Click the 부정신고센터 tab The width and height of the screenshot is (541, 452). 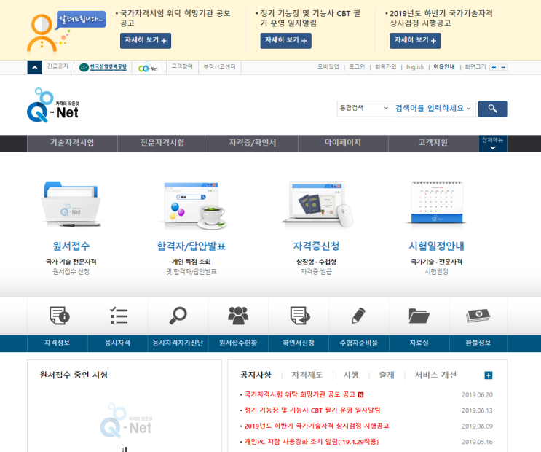pyautogui.click(x=219, y=66)
